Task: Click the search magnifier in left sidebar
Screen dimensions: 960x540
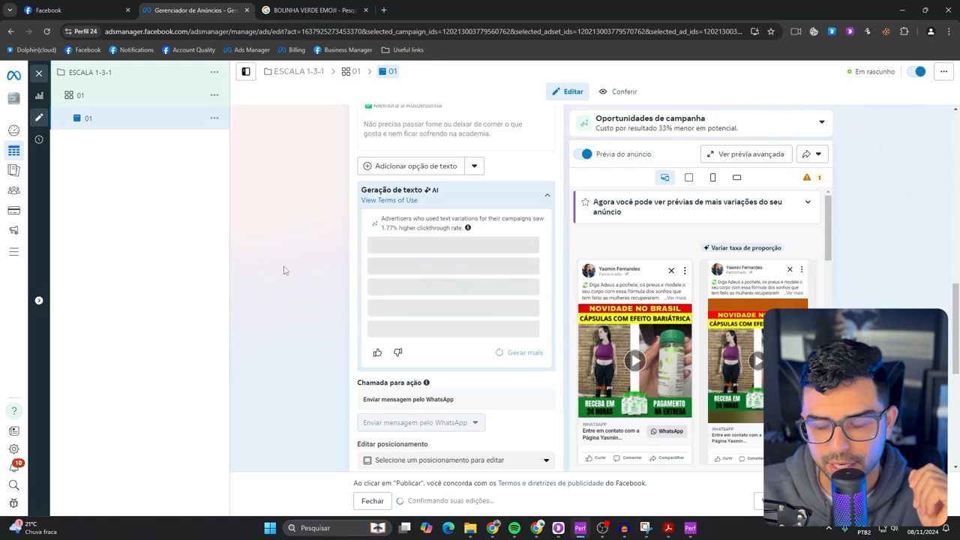Action: 13,485
